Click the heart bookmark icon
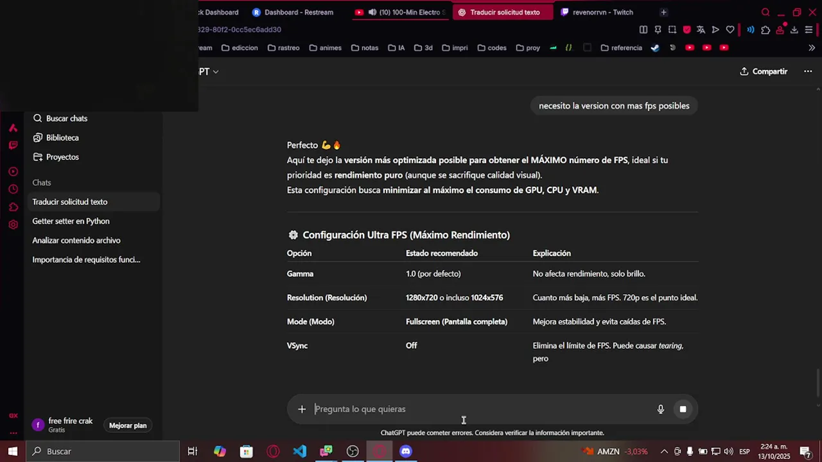 [730, 30]
